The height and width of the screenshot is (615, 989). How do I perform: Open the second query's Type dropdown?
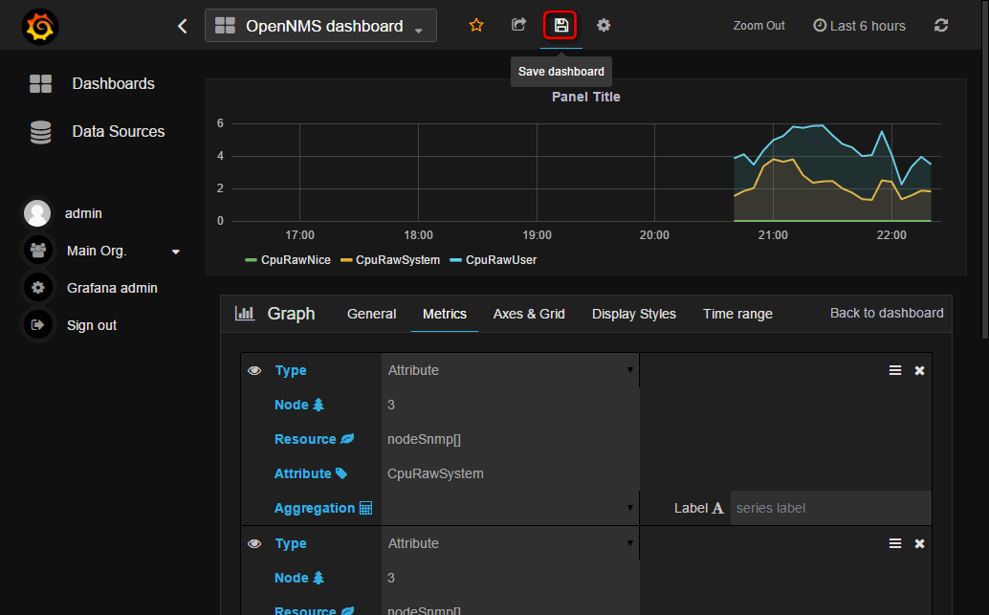coord(510,543)
